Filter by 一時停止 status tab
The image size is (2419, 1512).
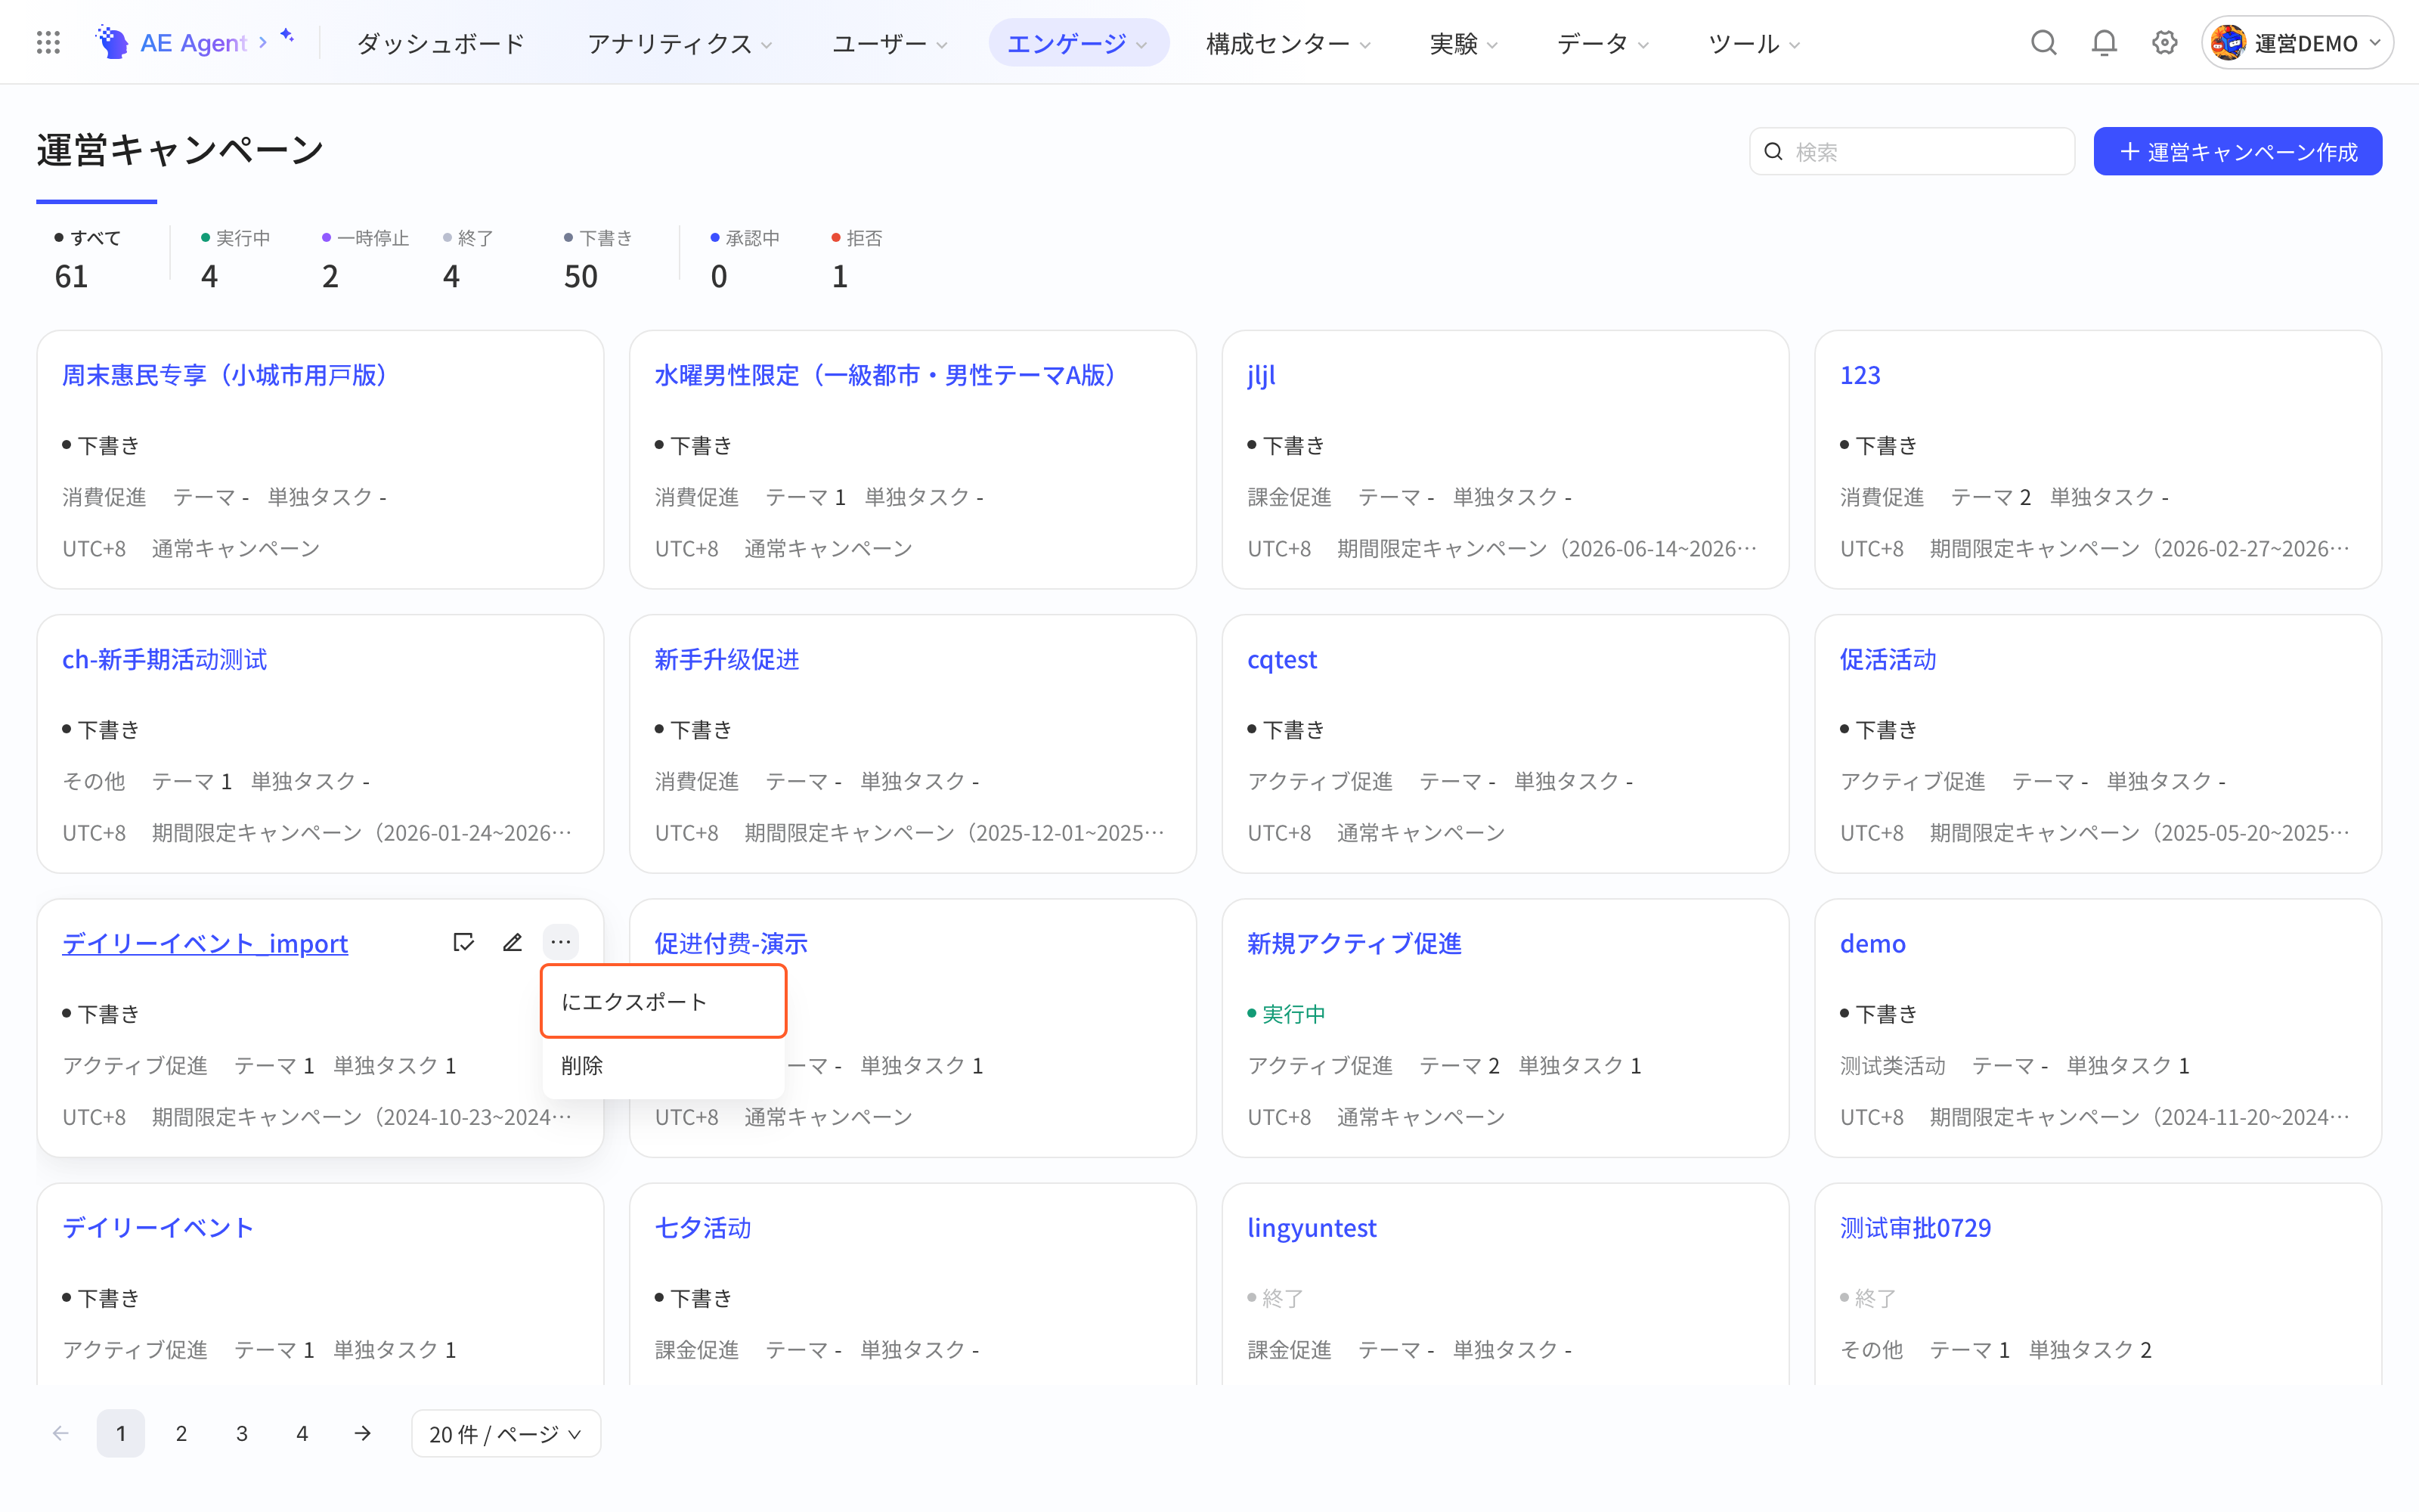[365, 258]
